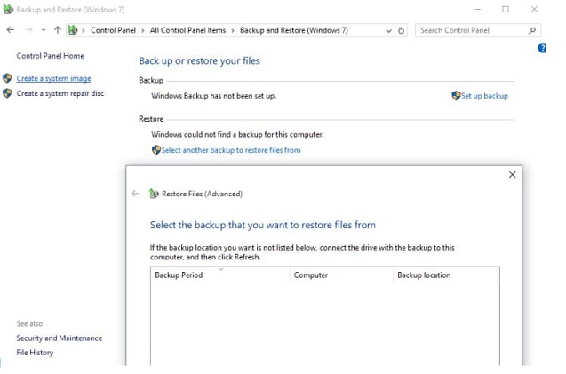
Task: Click the forward navigation arrow
Action: (x=28, y=30)
